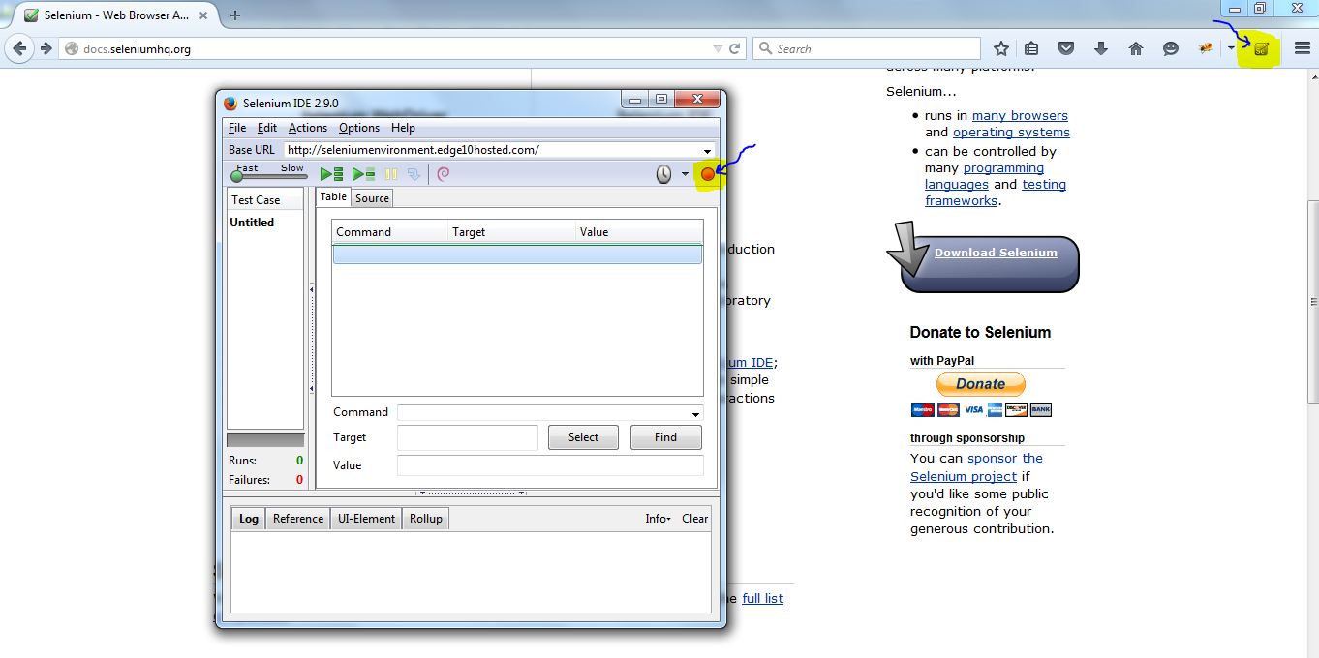The height and width of the screenshot is (658, 1319).
Task: Click the Target input field
Action: pyautogui.click(x=468, y=437)
